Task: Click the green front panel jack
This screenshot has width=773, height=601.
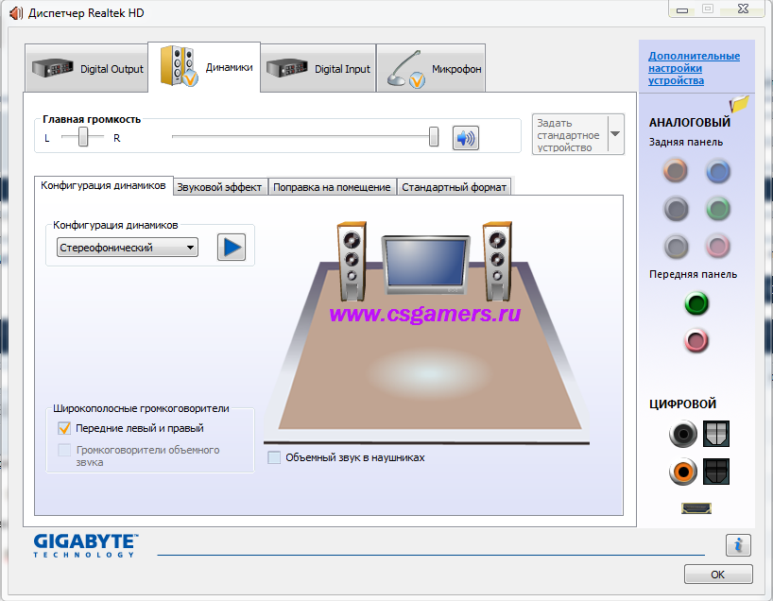Action: 696,303
